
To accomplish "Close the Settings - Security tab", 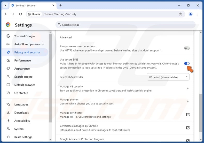I will pos(53,5).
